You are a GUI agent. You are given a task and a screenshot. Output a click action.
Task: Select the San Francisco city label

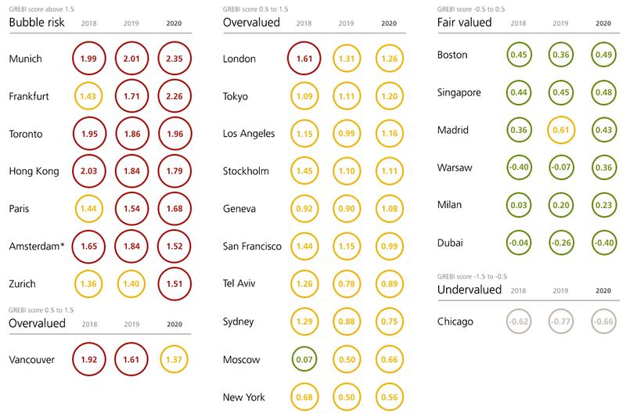point(252,247)
